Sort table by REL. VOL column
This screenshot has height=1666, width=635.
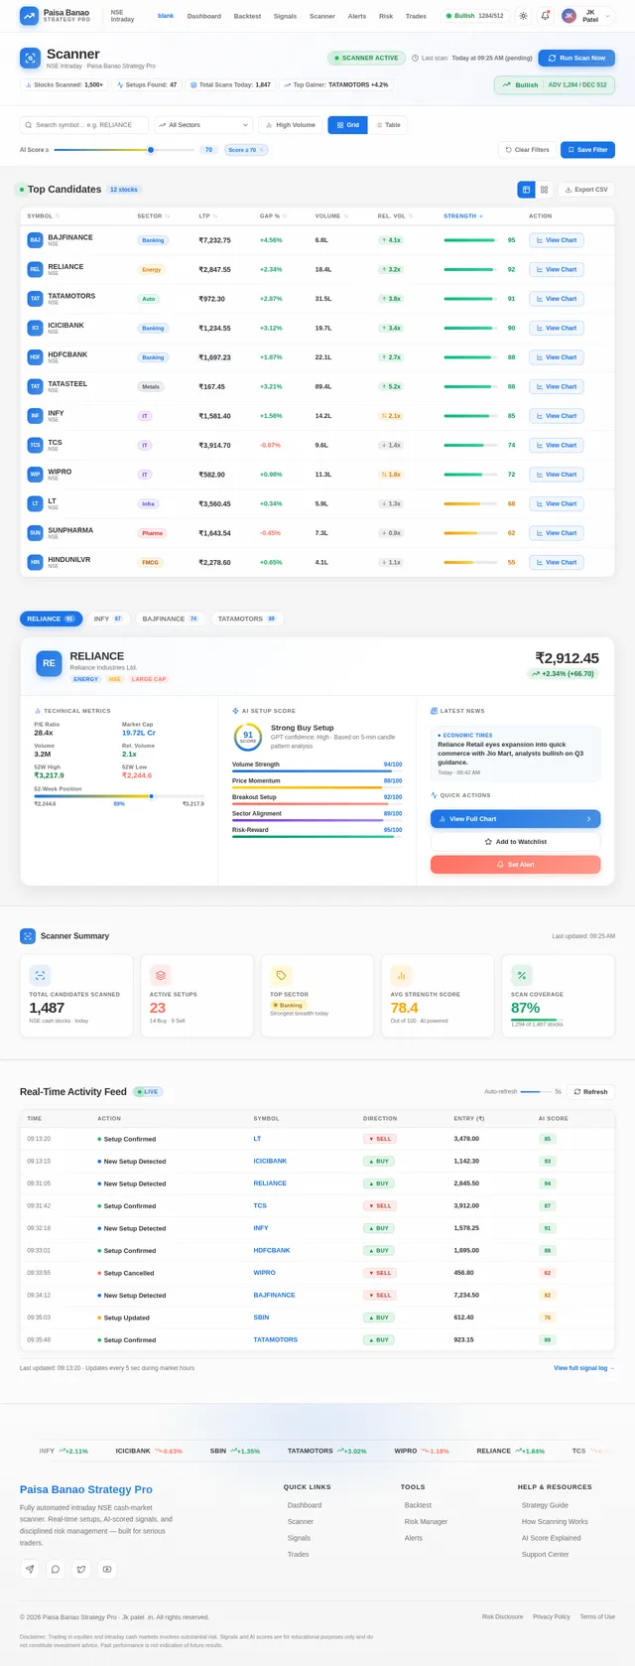(394, 215)
